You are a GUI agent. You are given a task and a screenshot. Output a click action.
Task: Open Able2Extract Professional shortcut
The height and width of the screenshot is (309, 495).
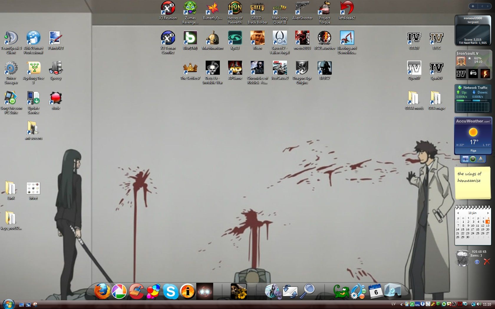33,43
